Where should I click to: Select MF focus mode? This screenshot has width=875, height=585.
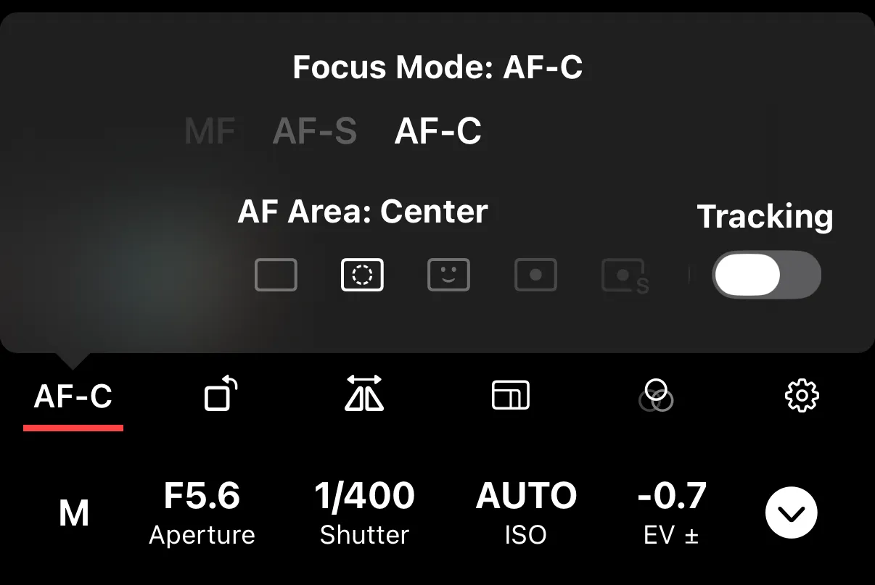210,132
